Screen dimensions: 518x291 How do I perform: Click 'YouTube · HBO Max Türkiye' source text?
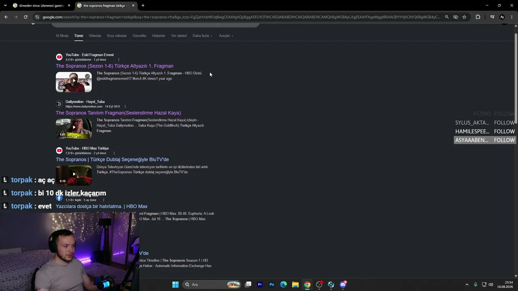[87, 148]
